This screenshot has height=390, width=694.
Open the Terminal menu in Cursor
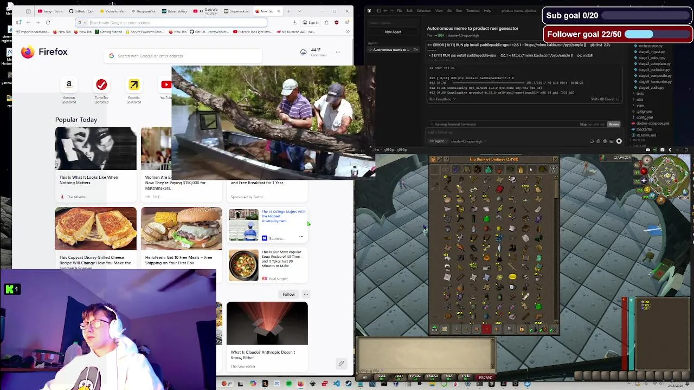pos(473,11)
